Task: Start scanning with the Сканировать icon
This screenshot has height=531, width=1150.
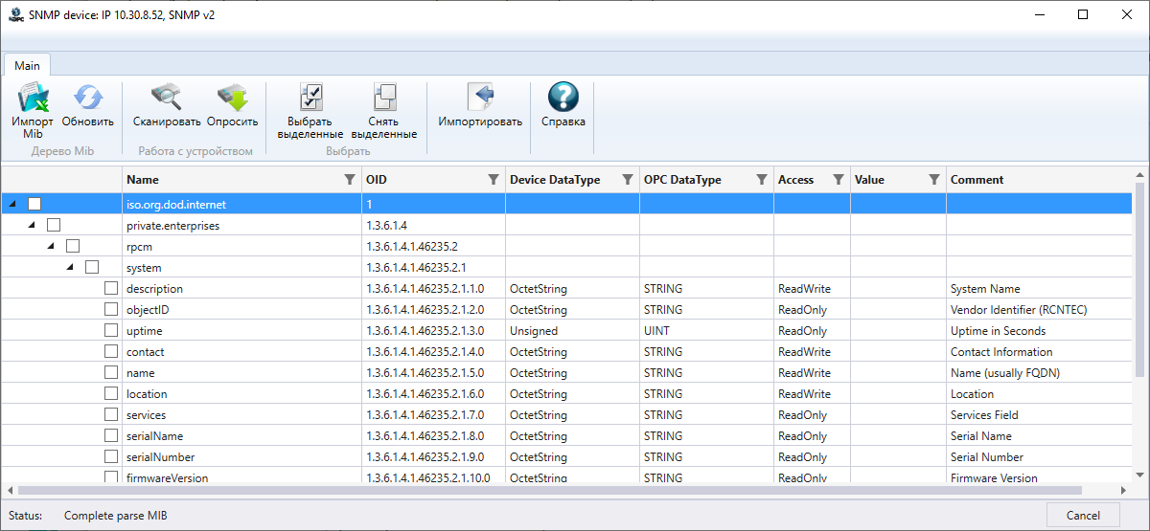Action: click(167, 98)
